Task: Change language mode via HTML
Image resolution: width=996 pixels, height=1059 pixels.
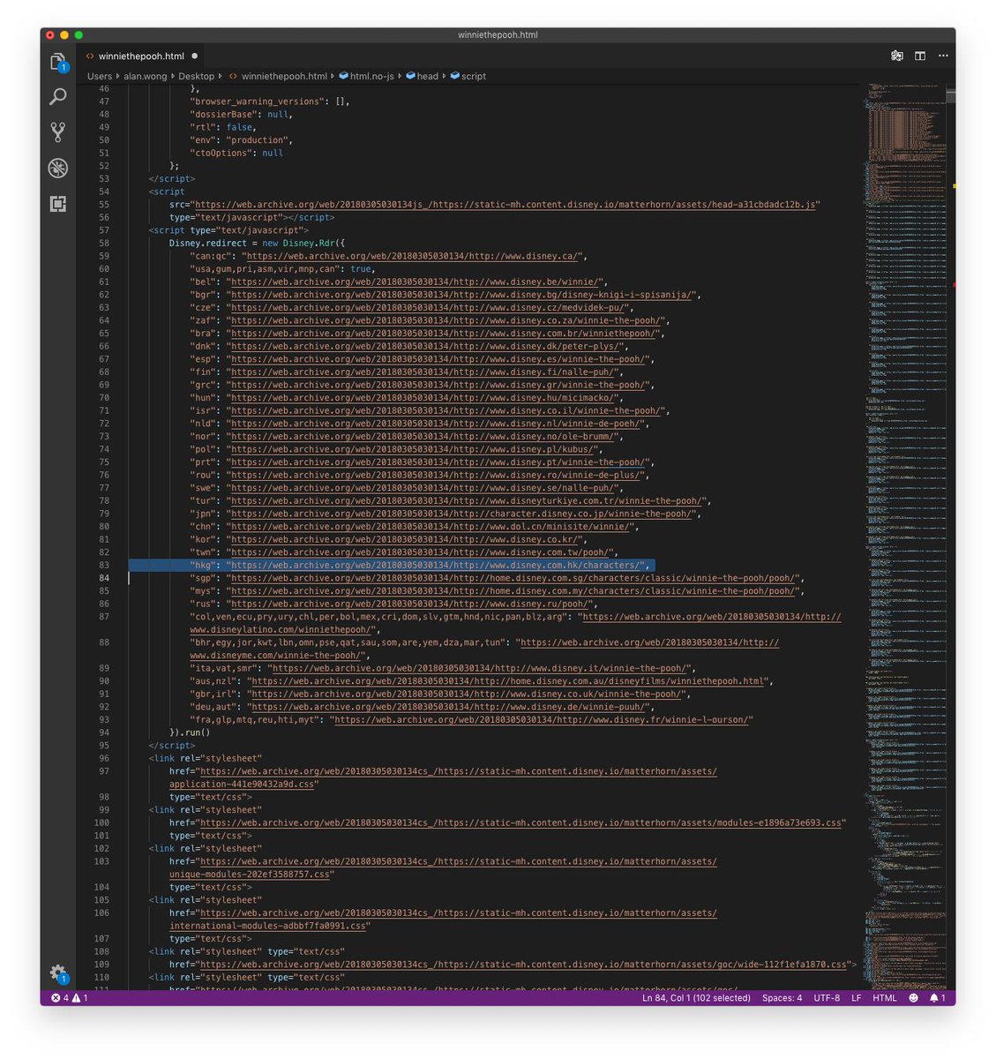Action: [884, 998]
